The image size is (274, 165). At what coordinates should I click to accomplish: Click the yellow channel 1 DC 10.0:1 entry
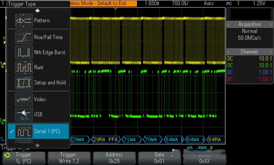(249, 58)
